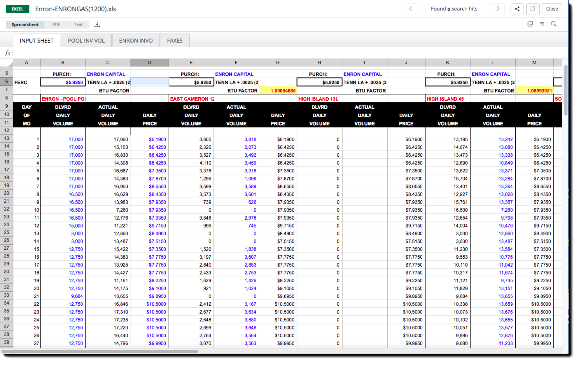Click 'DAY OF MO' column heading
The width and height of the screenshot is (581, 366).
[27, 115]
